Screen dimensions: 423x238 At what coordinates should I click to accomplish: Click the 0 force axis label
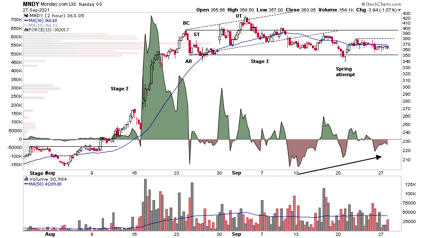[21, 139]
